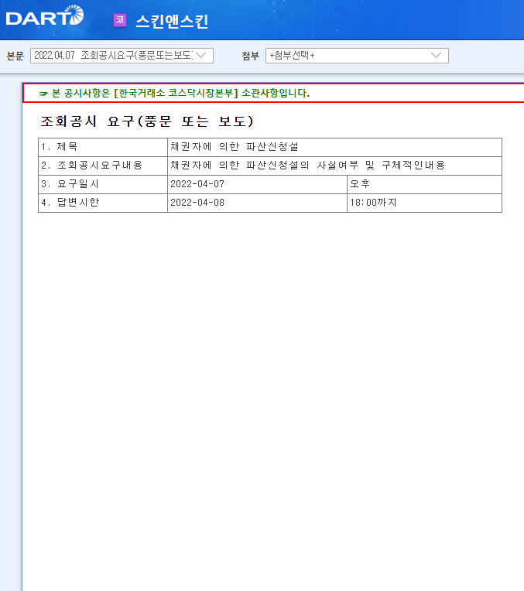Click the purple 코 KOSDAQ market badge
The height and width of the screenshot is (591, 524).
pos(120,20)
